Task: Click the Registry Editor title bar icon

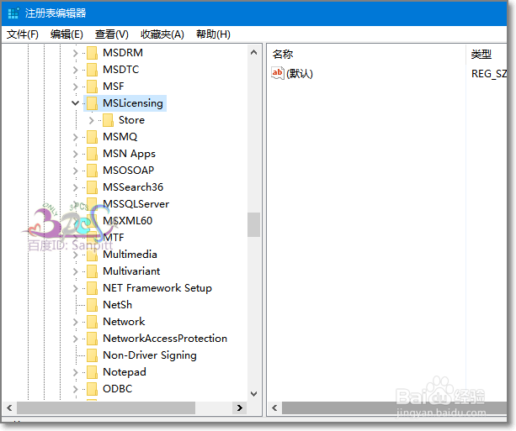Action: coord(13,13)
